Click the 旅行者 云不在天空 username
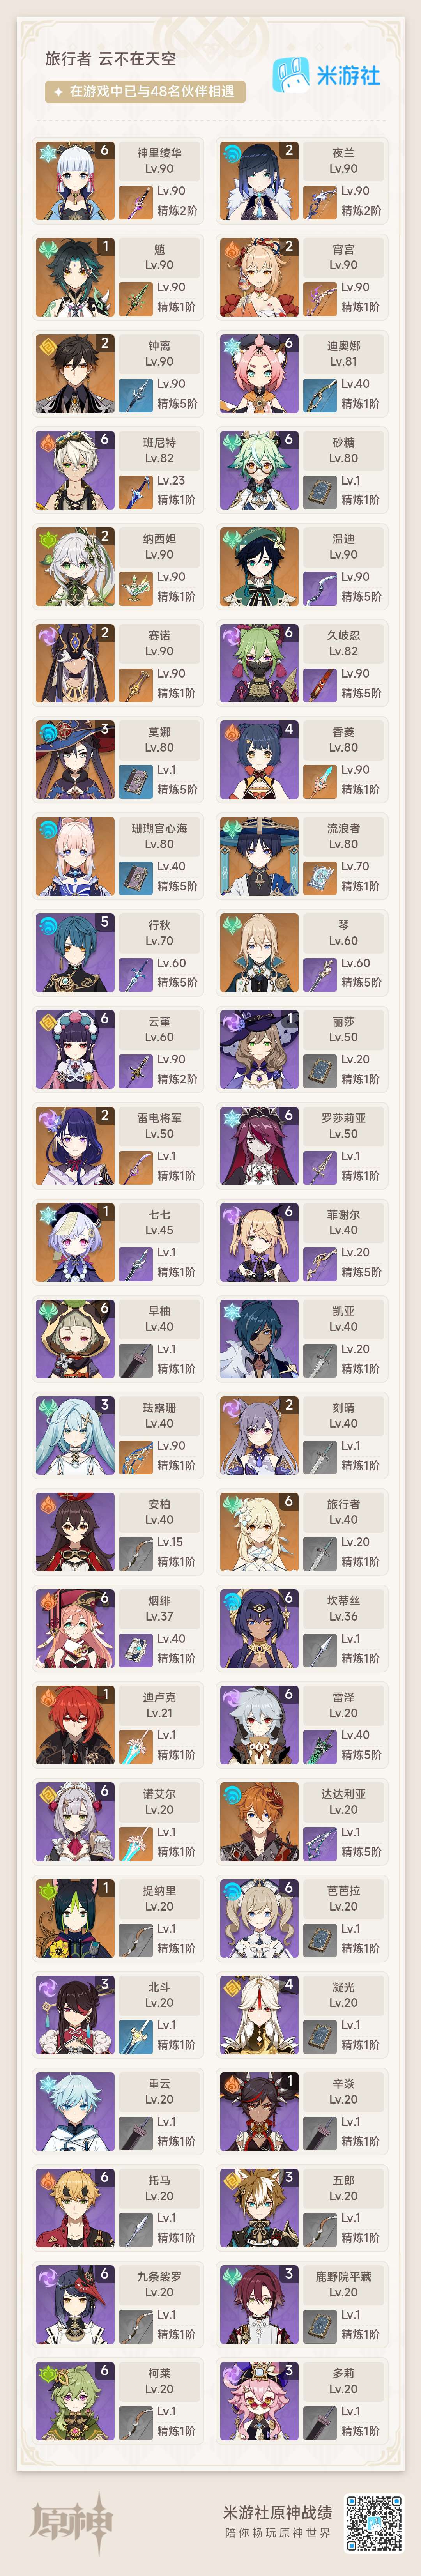This screenshot has width=421, height=2576. click(110, 59)
